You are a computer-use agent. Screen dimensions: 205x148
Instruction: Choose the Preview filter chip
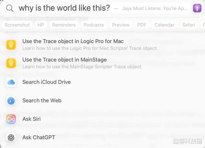120,25
